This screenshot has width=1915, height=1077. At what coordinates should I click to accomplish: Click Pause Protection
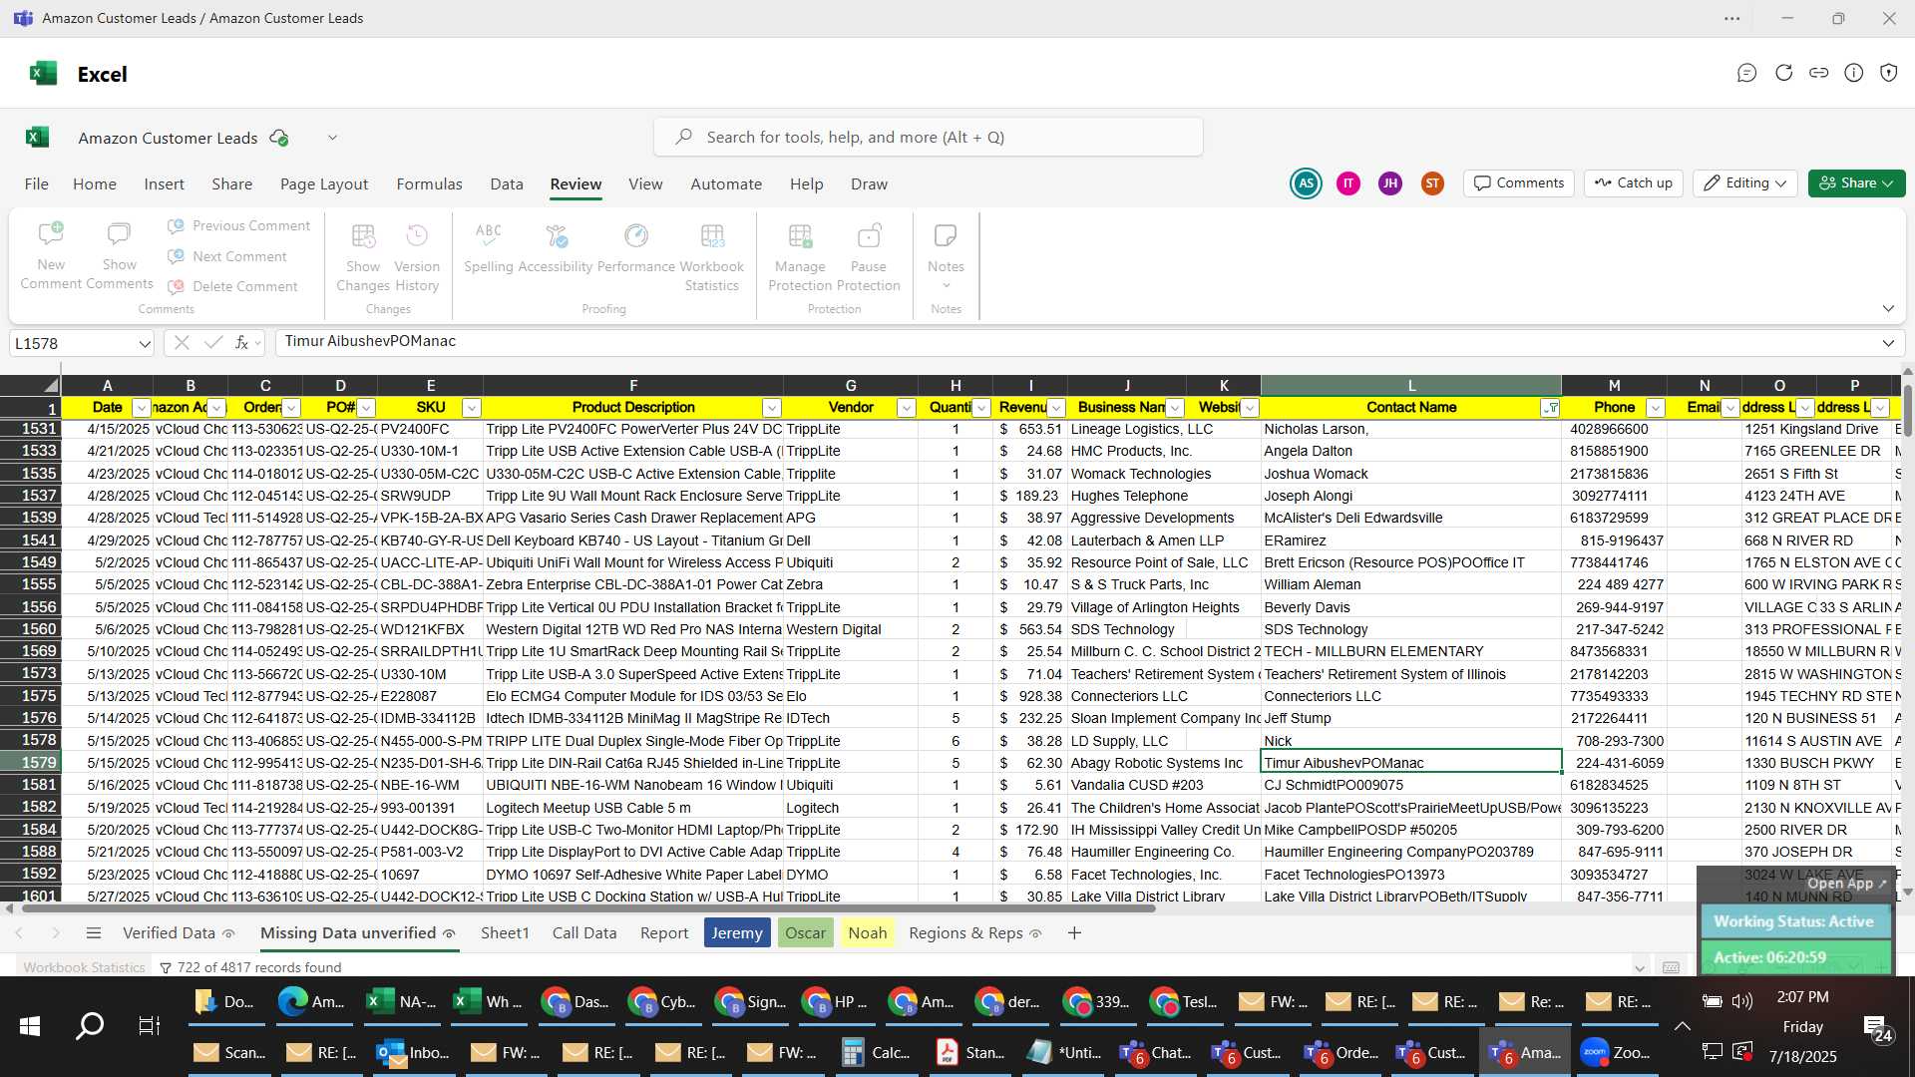click(868, 257)
